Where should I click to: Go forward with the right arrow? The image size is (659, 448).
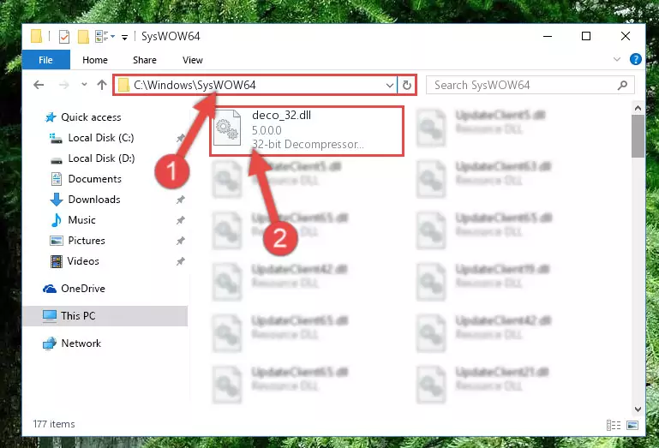tap(64, 85)
